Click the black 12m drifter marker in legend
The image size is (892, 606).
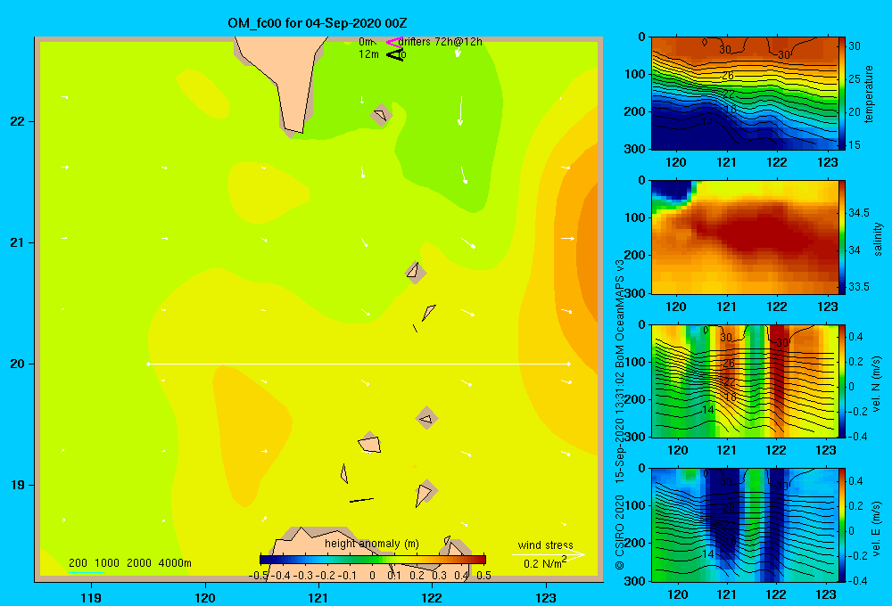click(395, 54)
